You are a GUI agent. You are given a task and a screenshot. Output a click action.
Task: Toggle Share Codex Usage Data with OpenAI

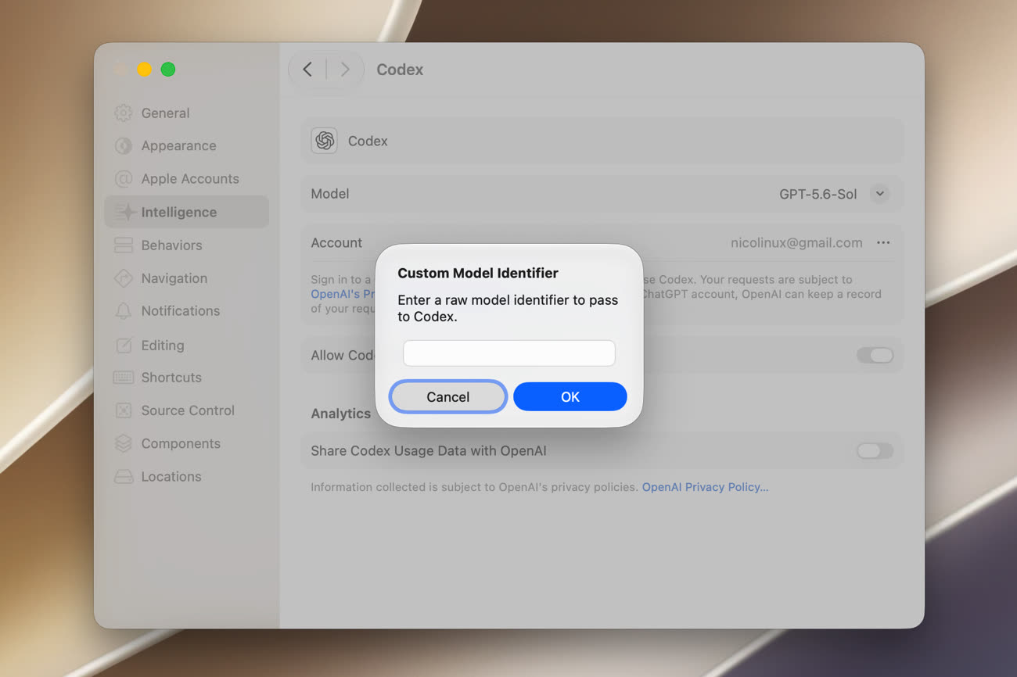point(875,451)
